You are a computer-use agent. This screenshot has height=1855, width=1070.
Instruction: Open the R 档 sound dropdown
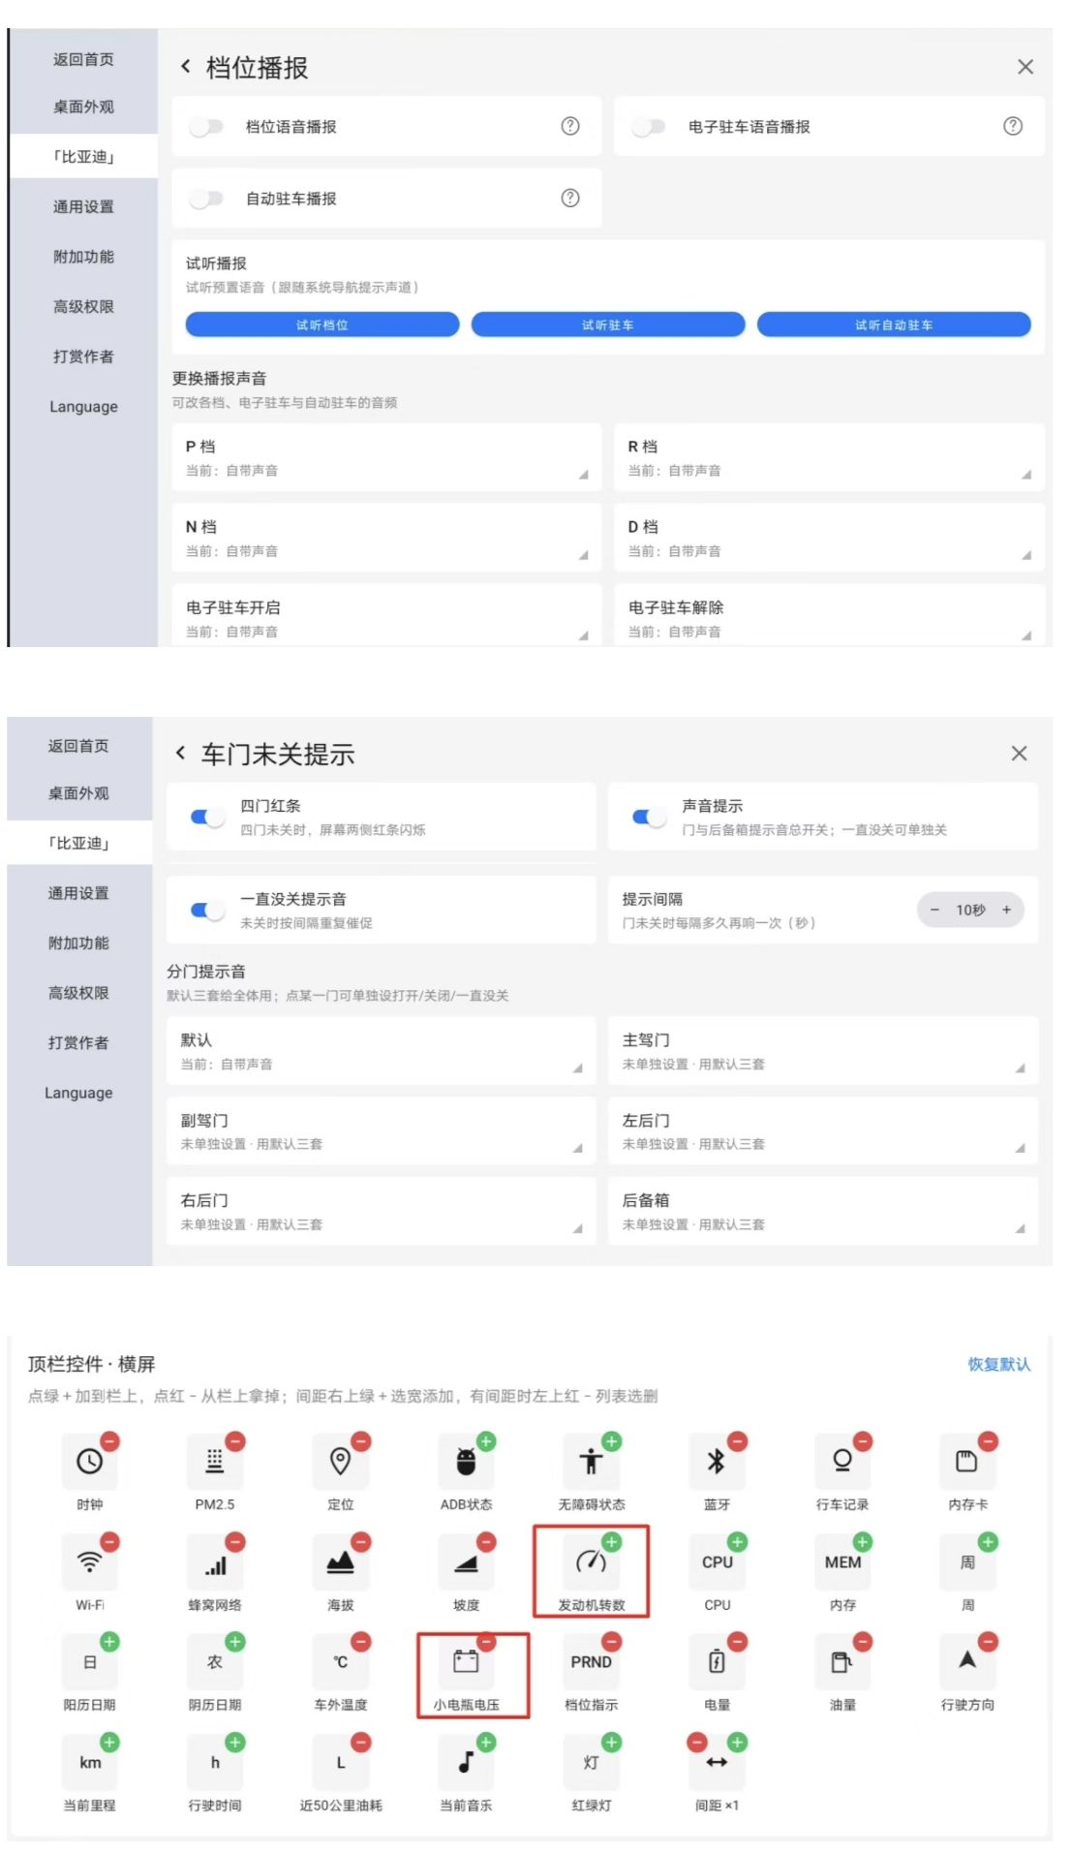829,457
